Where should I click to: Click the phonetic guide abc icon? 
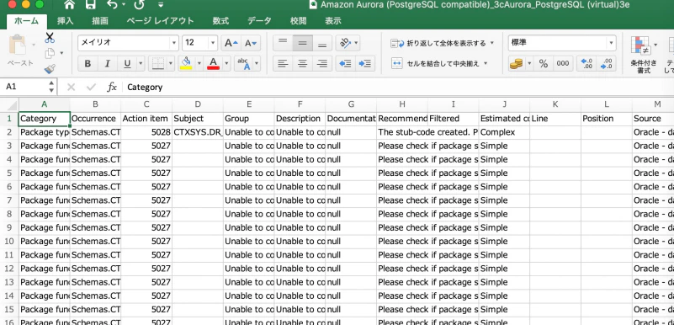[x=243, y=64]
